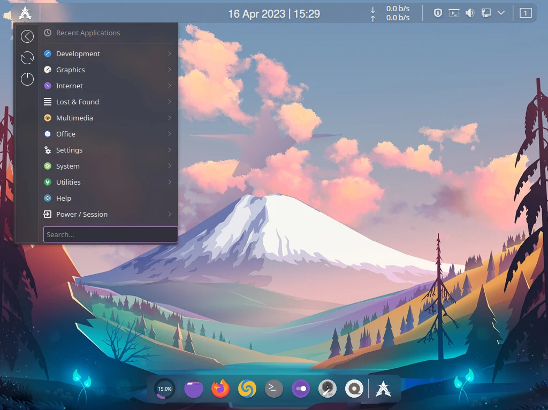Click the display configuration tray icon
Screen dimensions: 548x410
(x=486, y=13)
